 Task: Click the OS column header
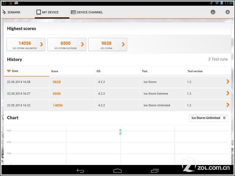coord(98,71)
